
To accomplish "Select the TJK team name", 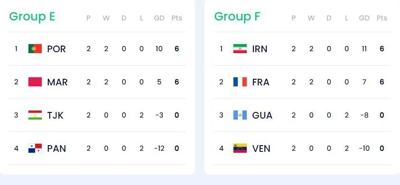I will (x=55, y=115).
